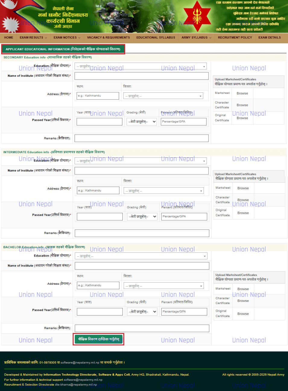Image resolution: width=288 pixels, height=391 pixels.
Task: Expand the EXAM NOTICES menu
Action: pos(67,38)
